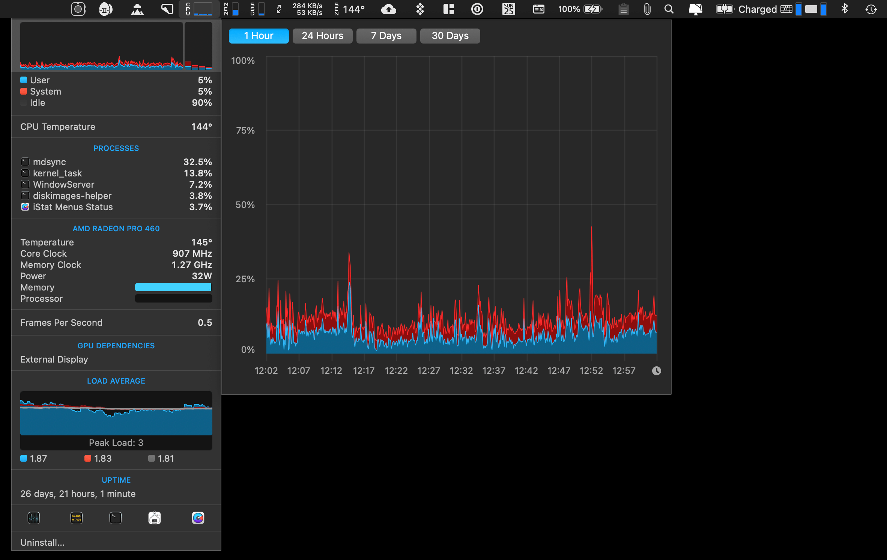Click the User CPU usage legend
This screenshot has width=887, height=560.
116,80
